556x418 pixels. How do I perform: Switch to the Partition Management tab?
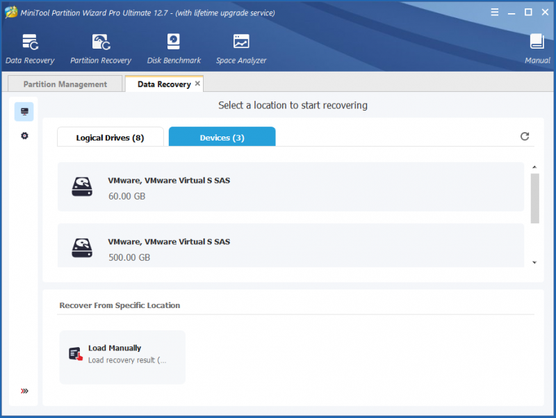click(x=65, y=84)
